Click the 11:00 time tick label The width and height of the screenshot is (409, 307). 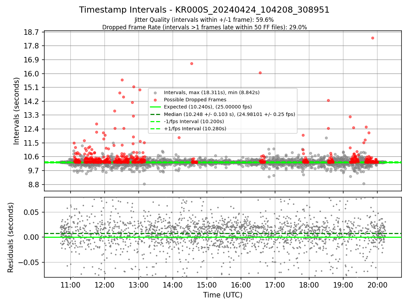pos(71,286)
